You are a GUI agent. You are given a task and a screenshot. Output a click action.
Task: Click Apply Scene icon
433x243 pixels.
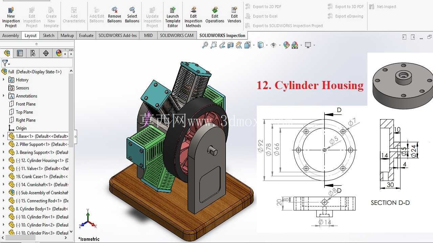click(x=295, y=45)
